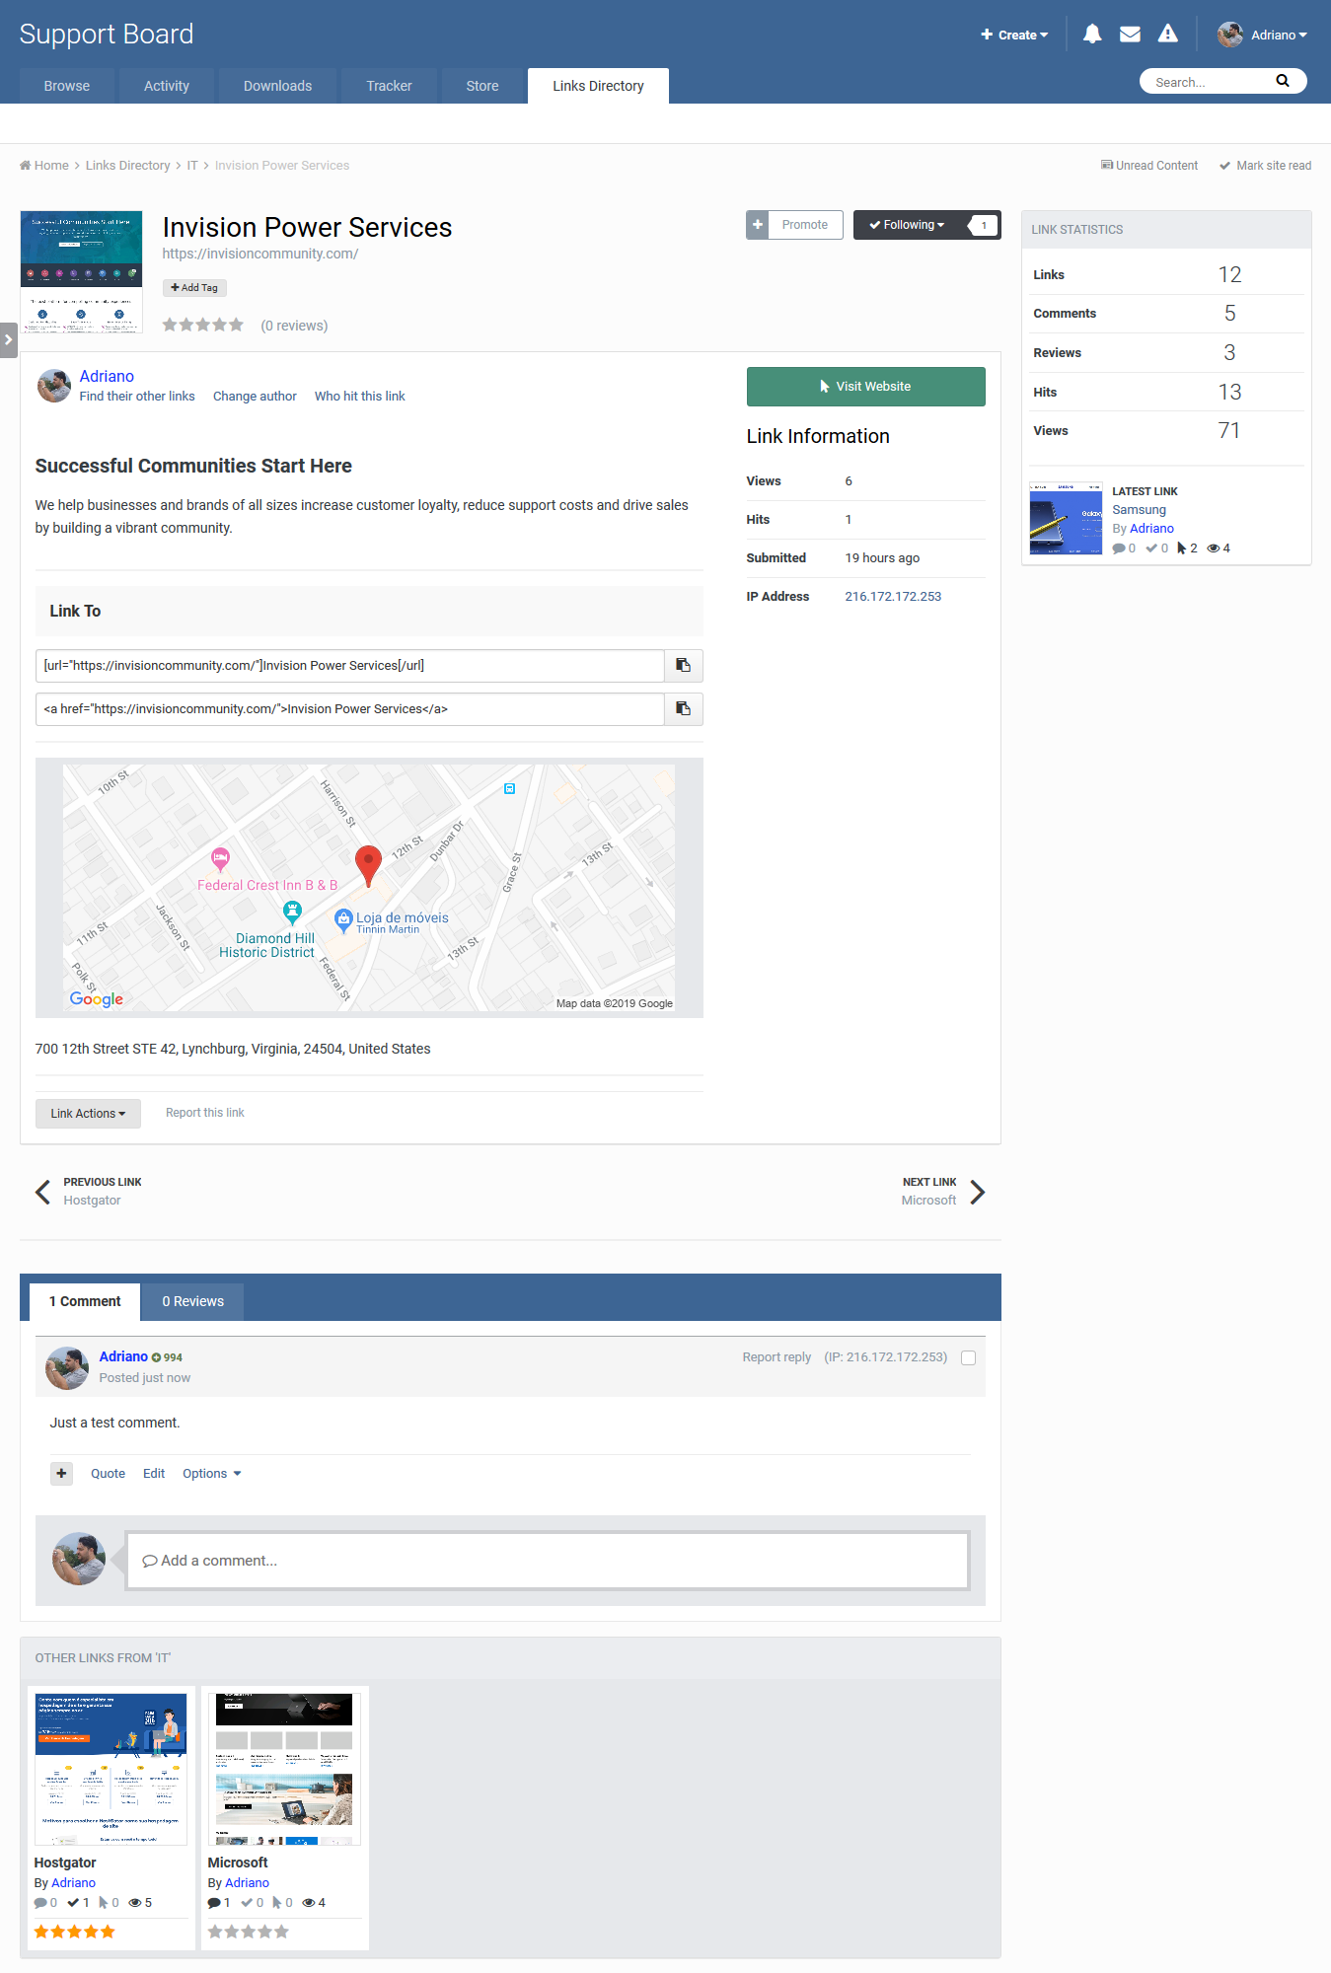This screenshot has height=1973, width=1331.
Task: Click the red map pin marker
Action: pyautogui.click(x=368, y=866)
